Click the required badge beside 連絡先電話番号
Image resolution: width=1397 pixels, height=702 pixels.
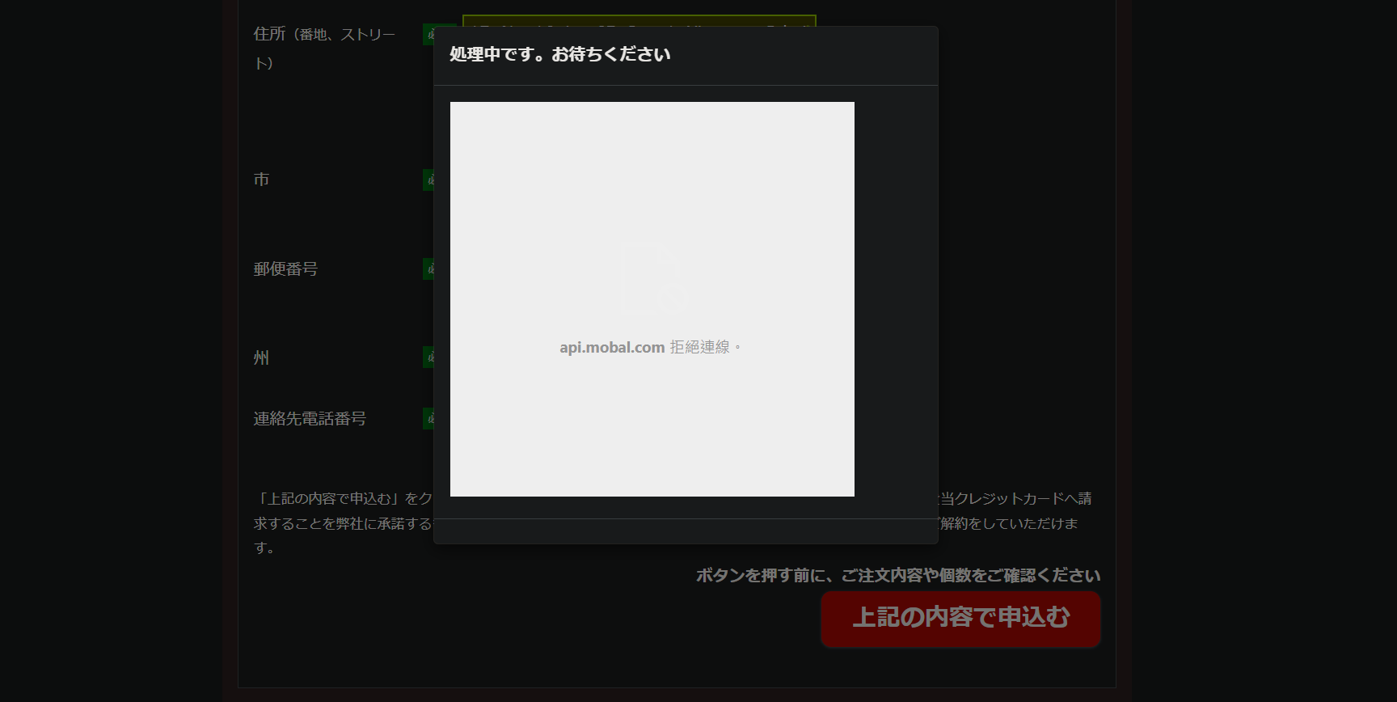pos(428,418)
